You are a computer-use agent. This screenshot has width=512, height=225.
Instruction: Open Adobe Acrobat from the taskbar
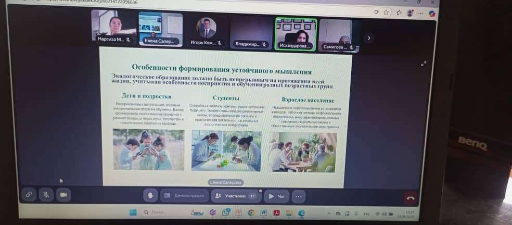coord(276,213)
